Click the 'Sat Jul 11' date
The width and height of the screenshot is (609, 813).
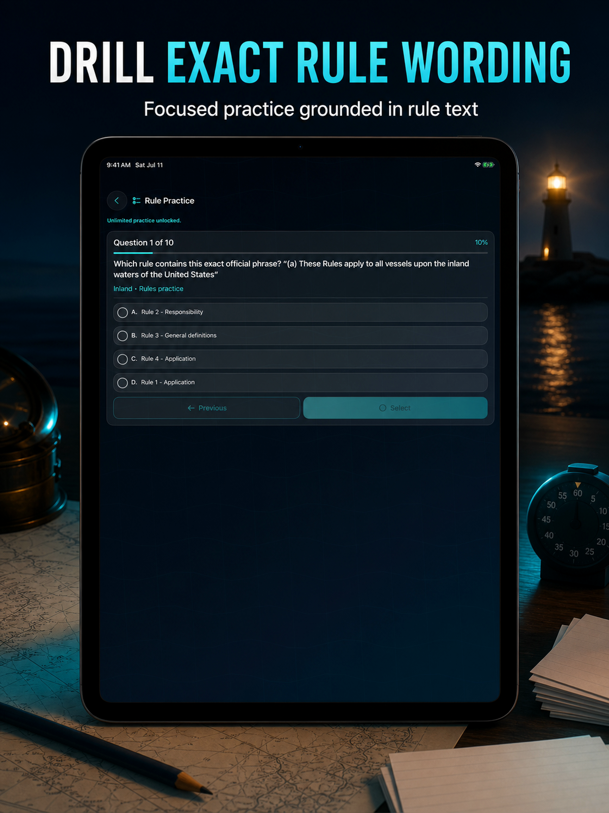[149, 165]
